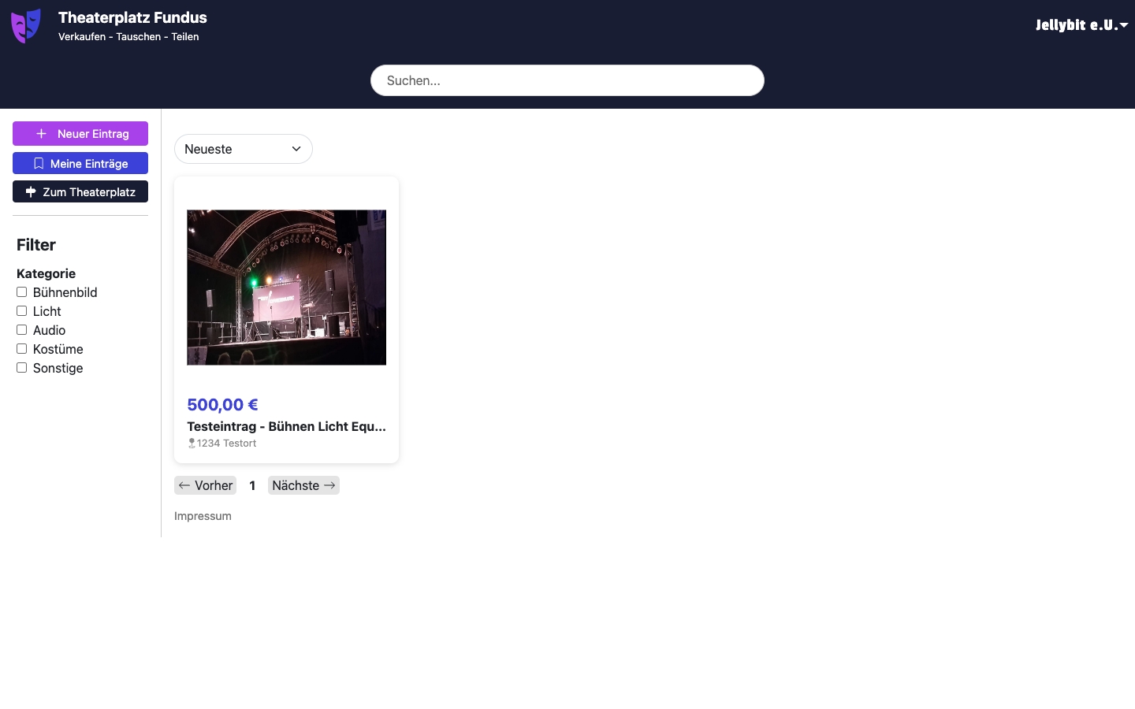Screen dimensions: 1135x709
Task: Open the Neueste sort dropdown
Action: tap(243, 149)
